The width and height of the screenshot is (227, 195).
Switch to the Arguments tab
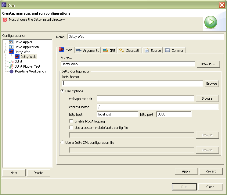[x=88, y=51]
